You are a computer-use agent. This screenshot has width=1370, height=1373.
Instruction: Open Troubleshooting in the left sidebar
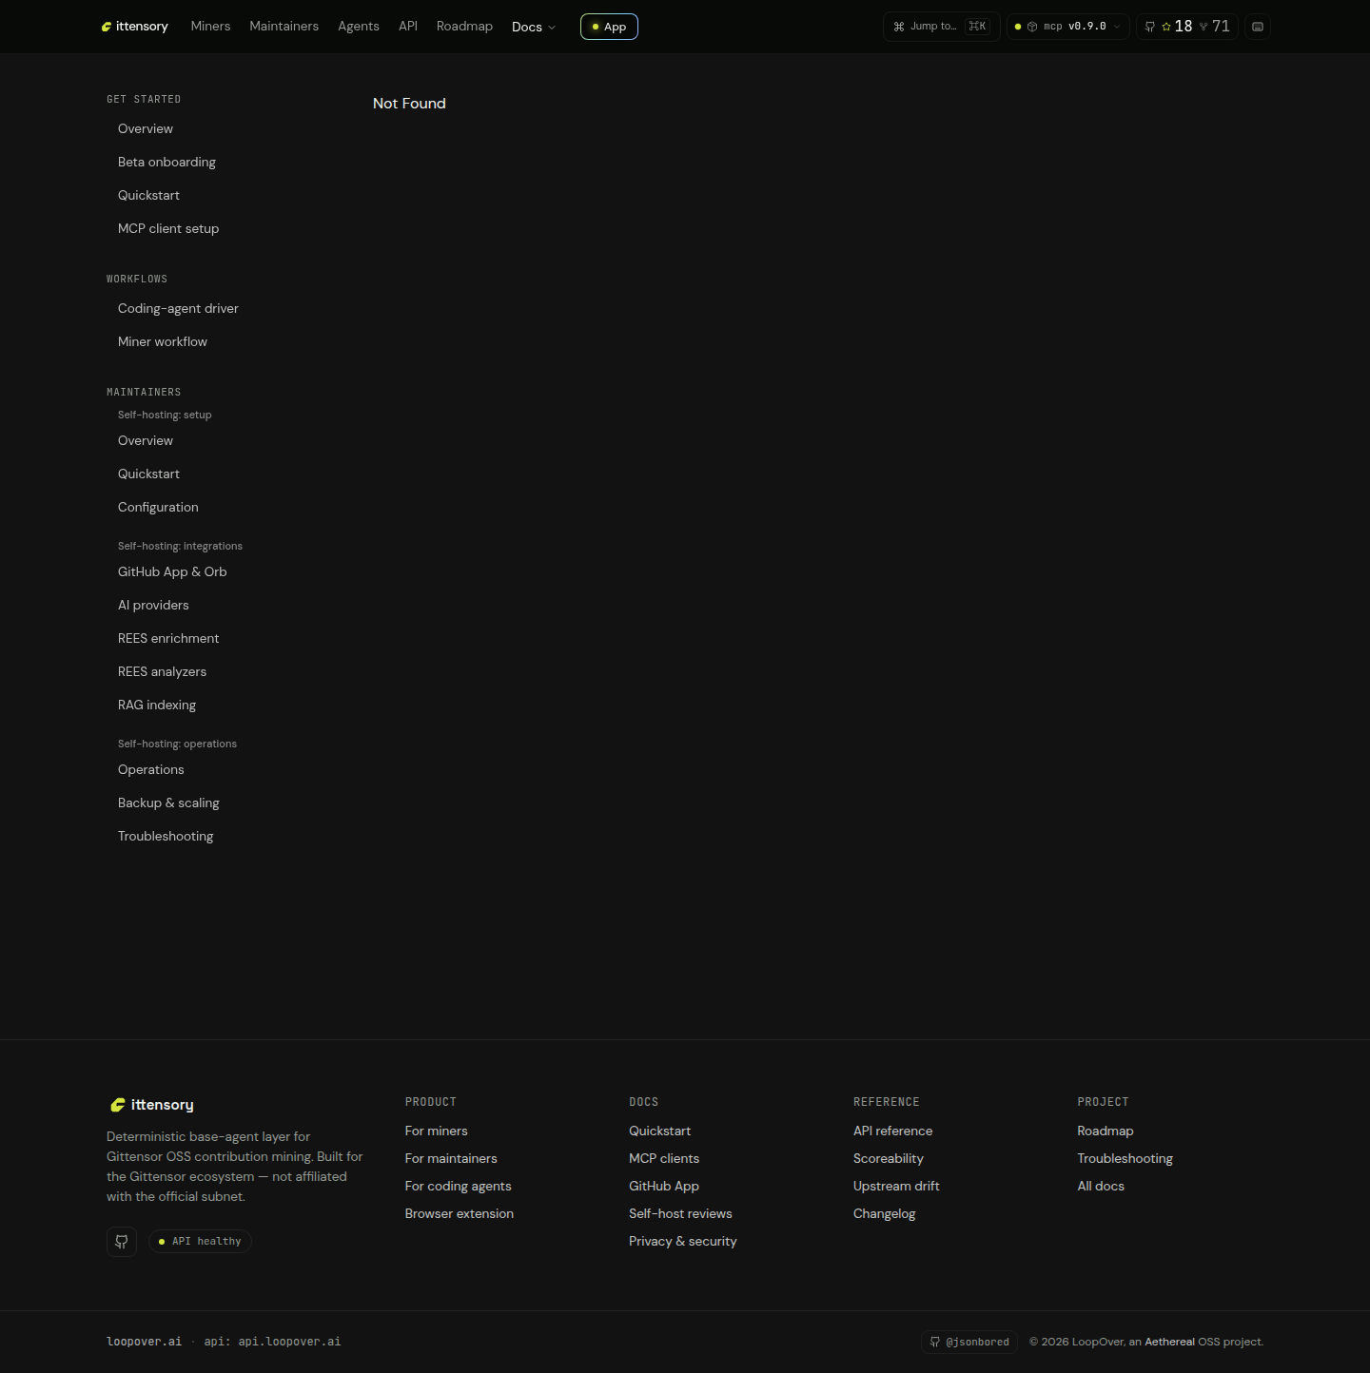(x=166, y=836)
